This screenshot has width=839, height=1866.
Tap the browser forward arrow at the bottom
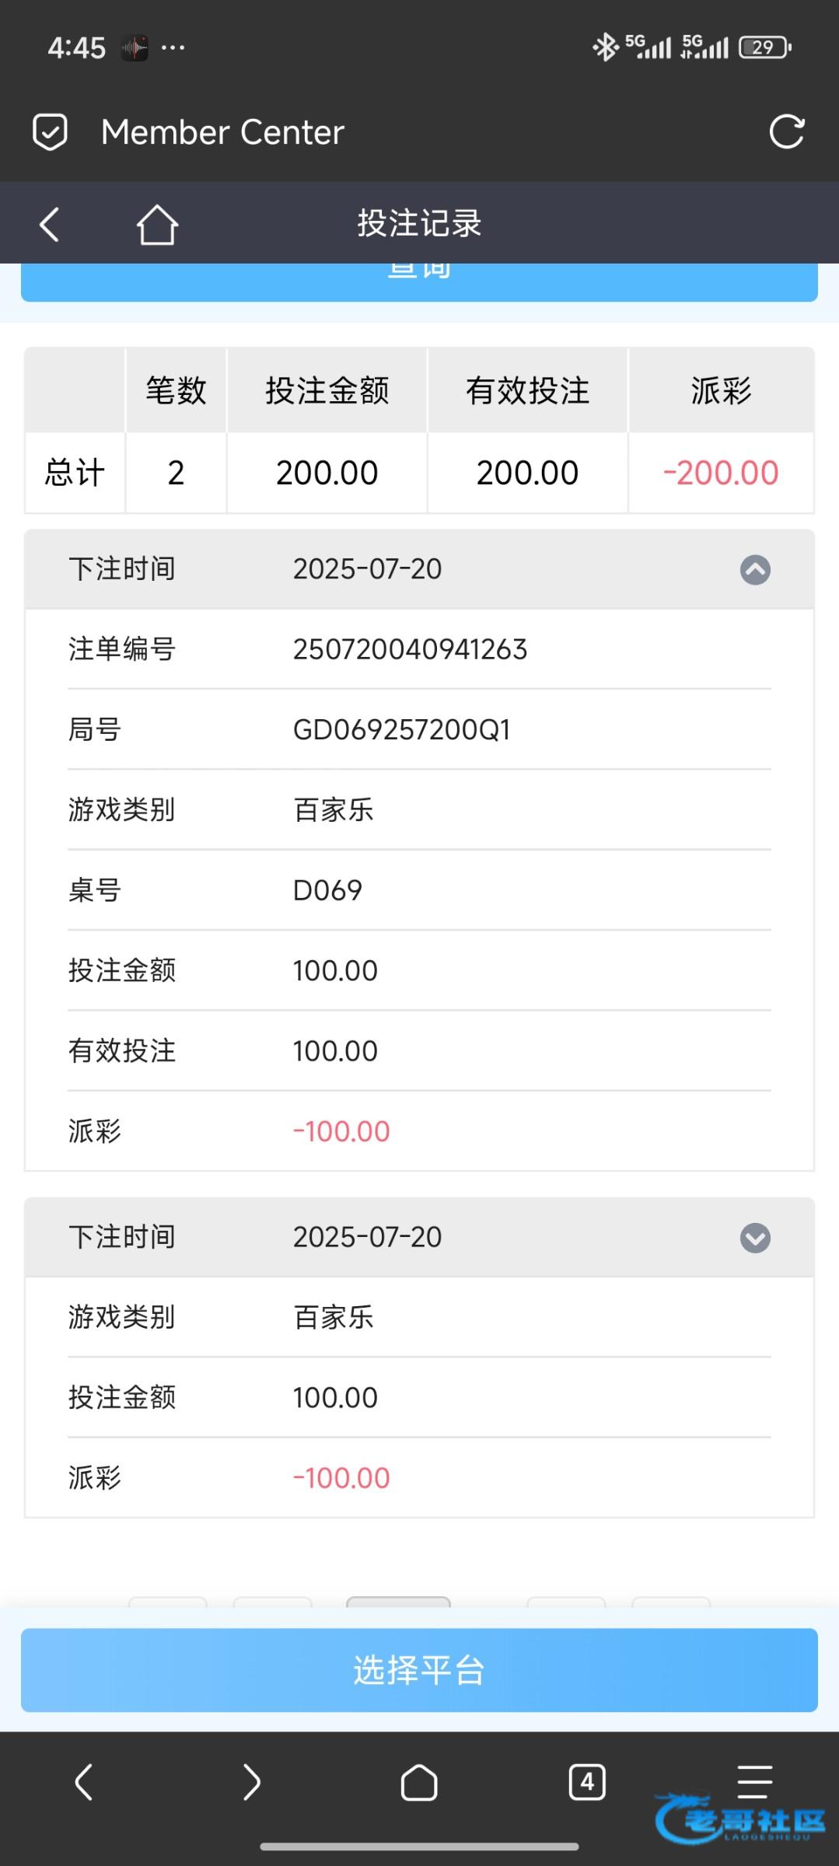tap(251, 1781)
